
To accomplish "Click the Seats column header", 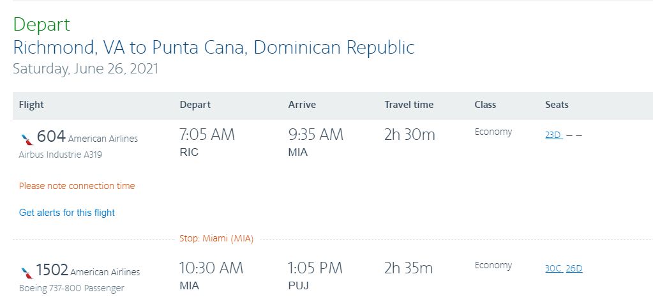I will point(557,105).
